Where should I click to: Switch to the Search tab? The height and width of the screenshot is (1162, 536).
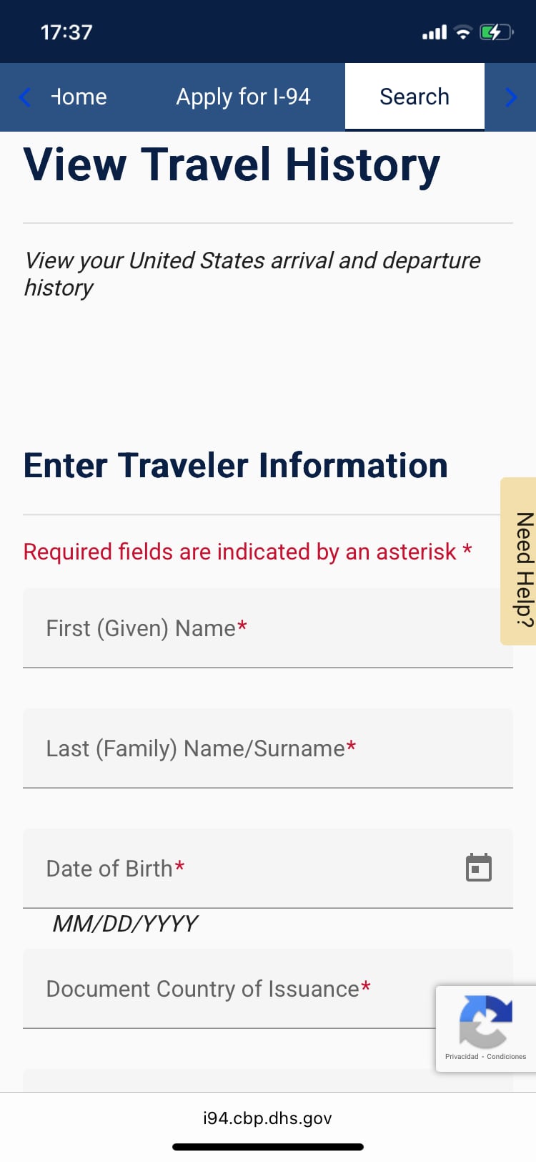pyautogui.click(x=415, y=96)
